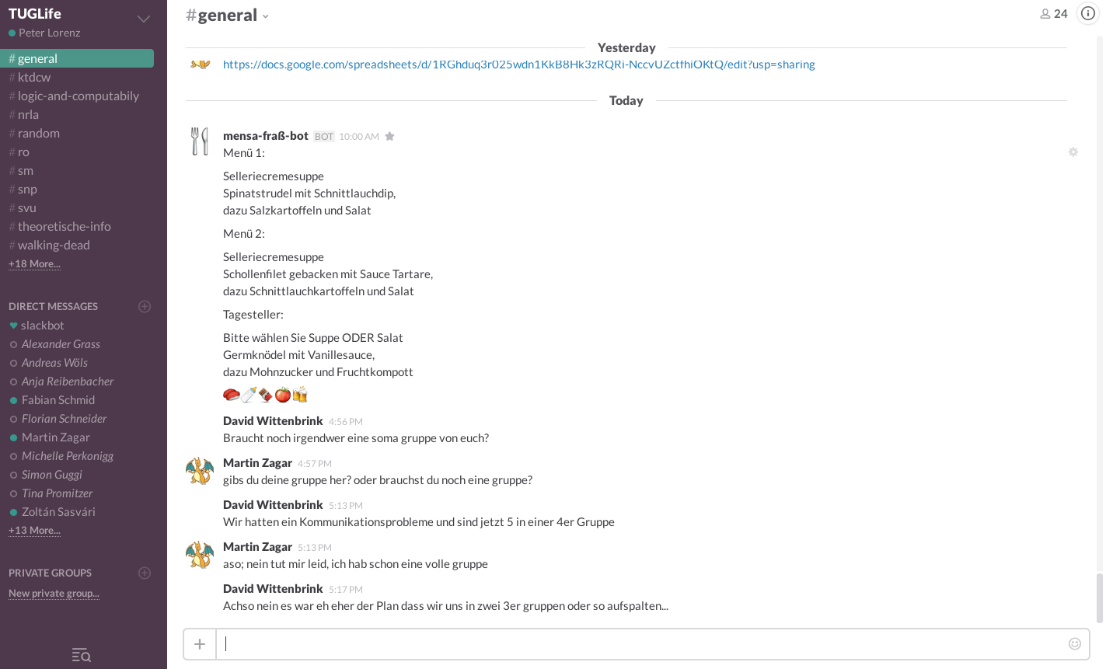
Task: Star the mensa-fraß-bot message
Action: coord(390,136)
